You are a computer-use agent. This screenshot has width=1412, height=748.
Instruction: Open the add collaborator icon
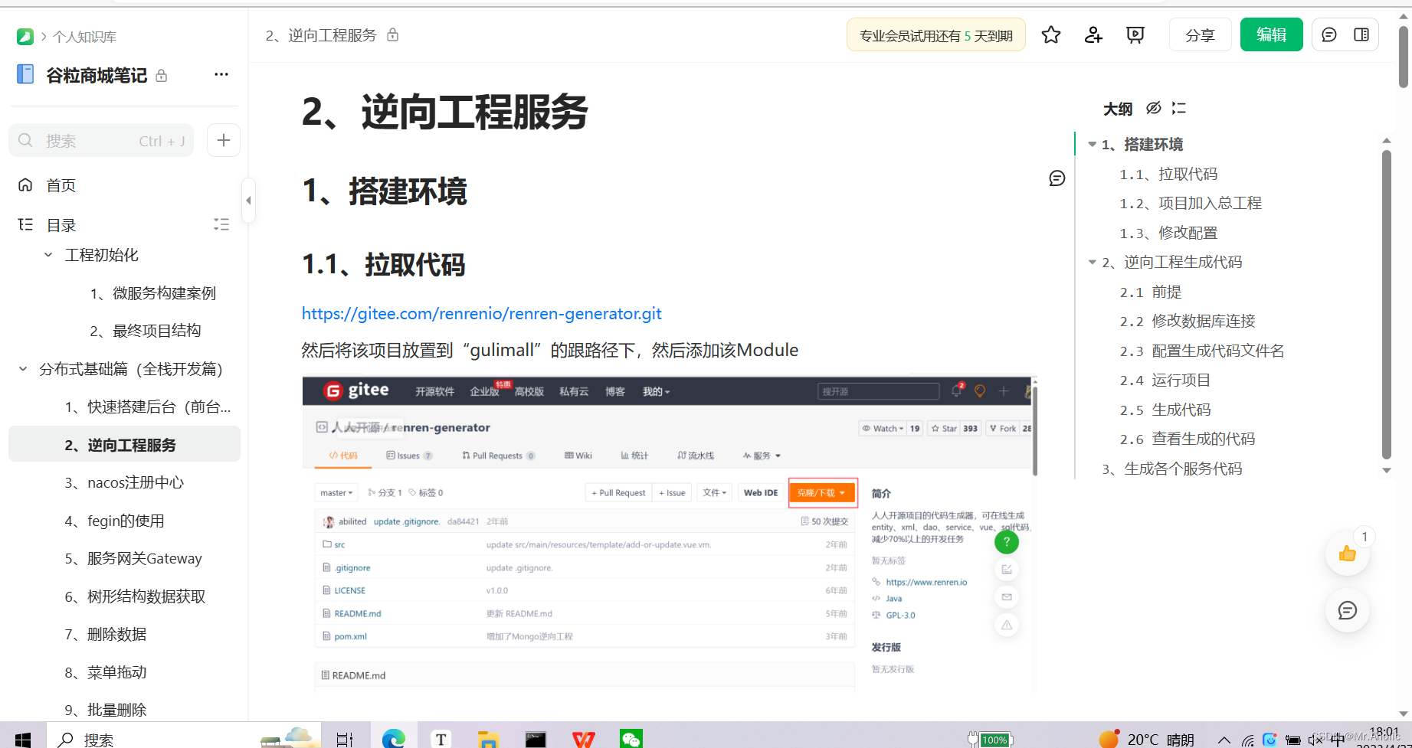tap(1093, 34)
